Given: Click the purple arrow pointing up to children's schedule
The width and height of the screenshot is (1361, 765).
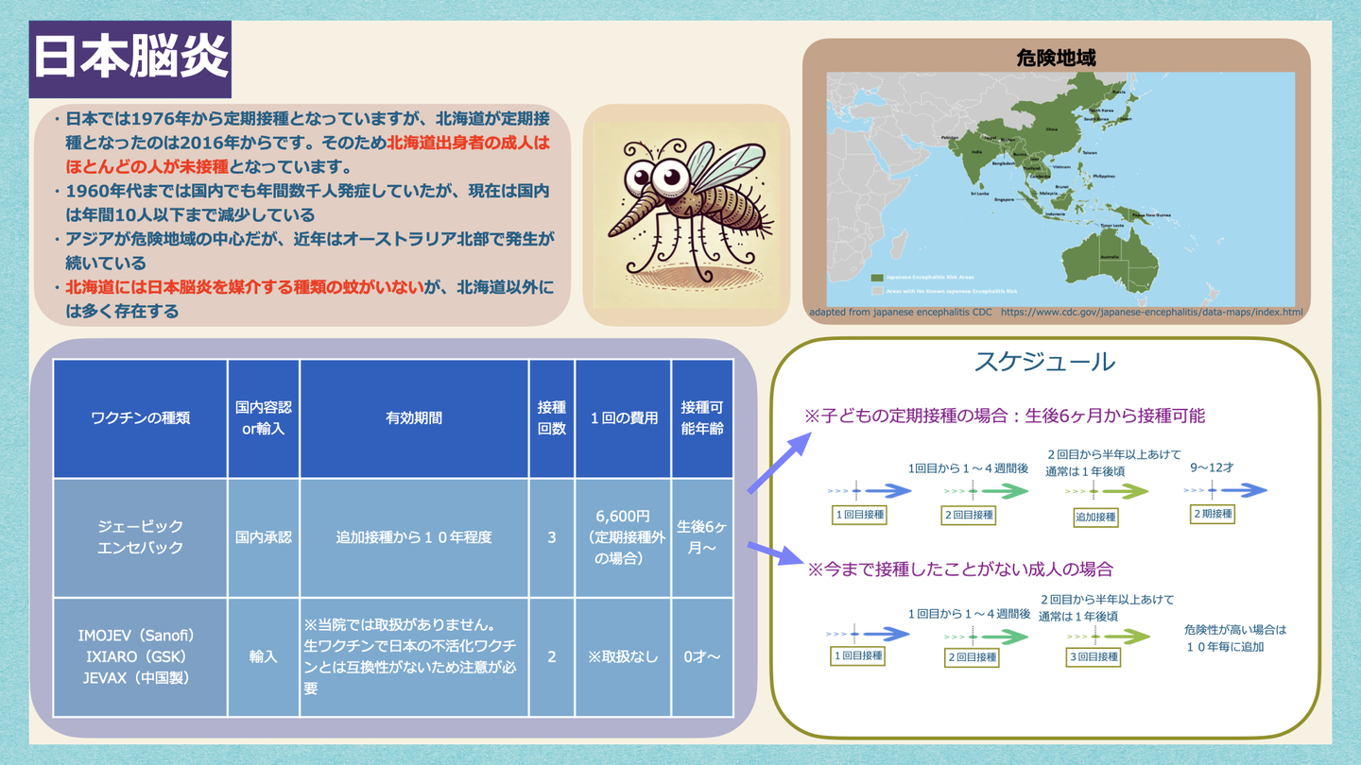Looking at the screenshot, I should pyautogui.click(x=779, y=462).
